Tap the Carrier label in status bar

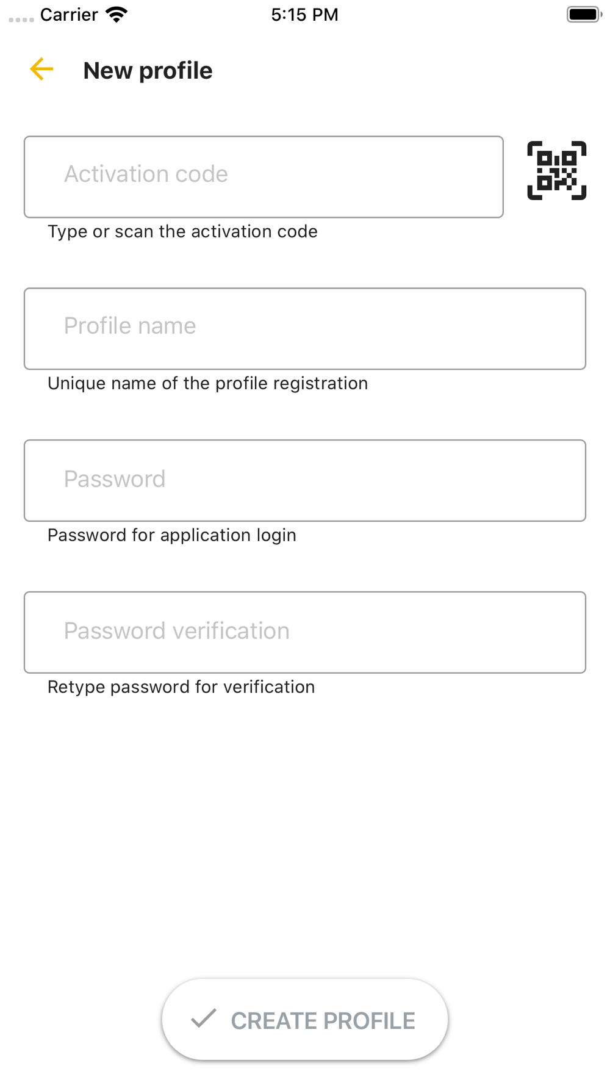tap(69, 15)
